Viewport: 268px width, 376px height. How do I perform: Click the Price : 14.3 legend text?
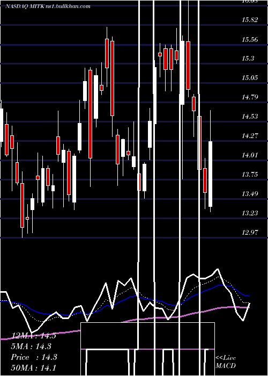(x=34, y=357)
